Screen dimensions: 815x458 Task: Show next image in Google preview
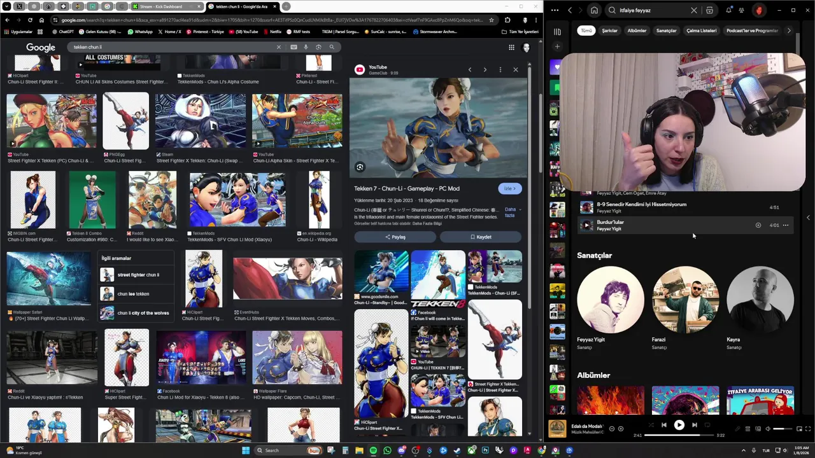(485, 70)
